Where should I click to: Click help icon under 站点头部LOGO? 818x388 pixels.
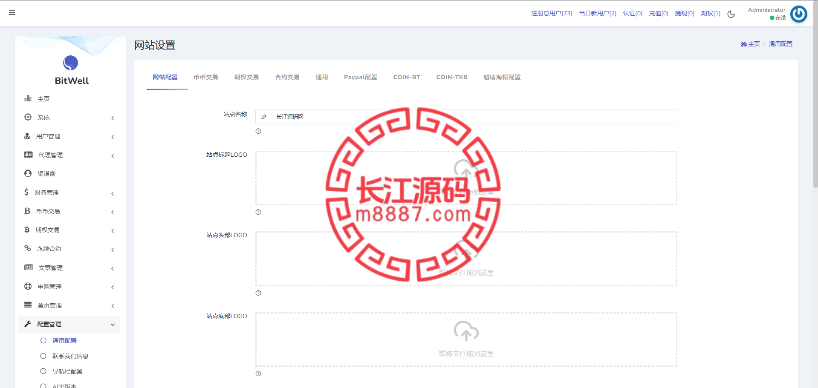(258, 293)
